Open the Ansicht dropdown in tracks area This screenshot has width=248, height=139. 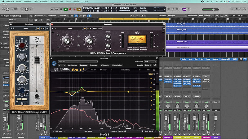[x=64, y=16]
